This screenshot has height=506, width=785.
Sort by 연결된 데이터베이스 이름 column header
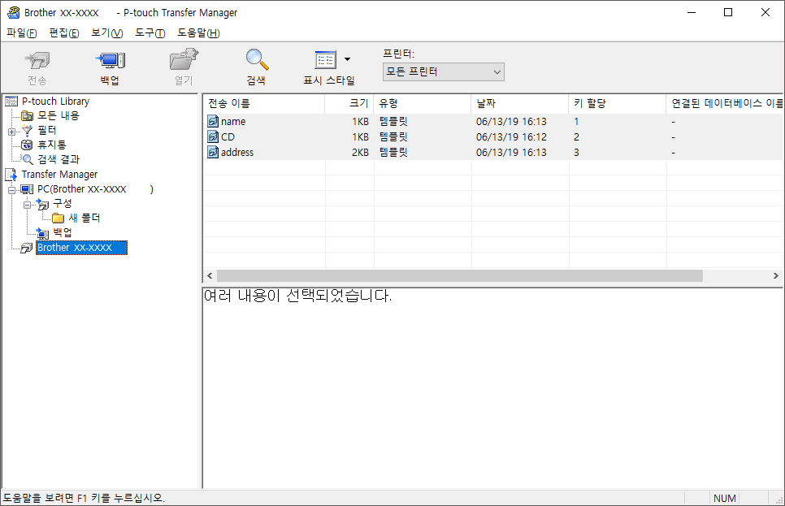coord(725,103)
